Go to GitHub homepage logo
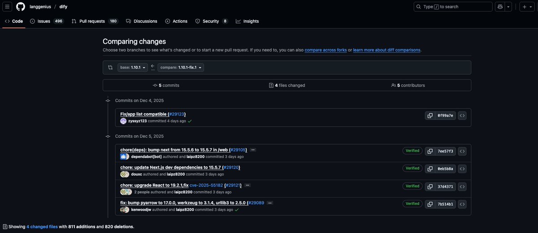 (21, 7)
